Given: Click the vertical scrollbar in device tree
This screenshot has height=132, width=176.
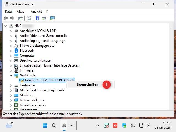Looking at the screenshot, I should tap(171, 52).
